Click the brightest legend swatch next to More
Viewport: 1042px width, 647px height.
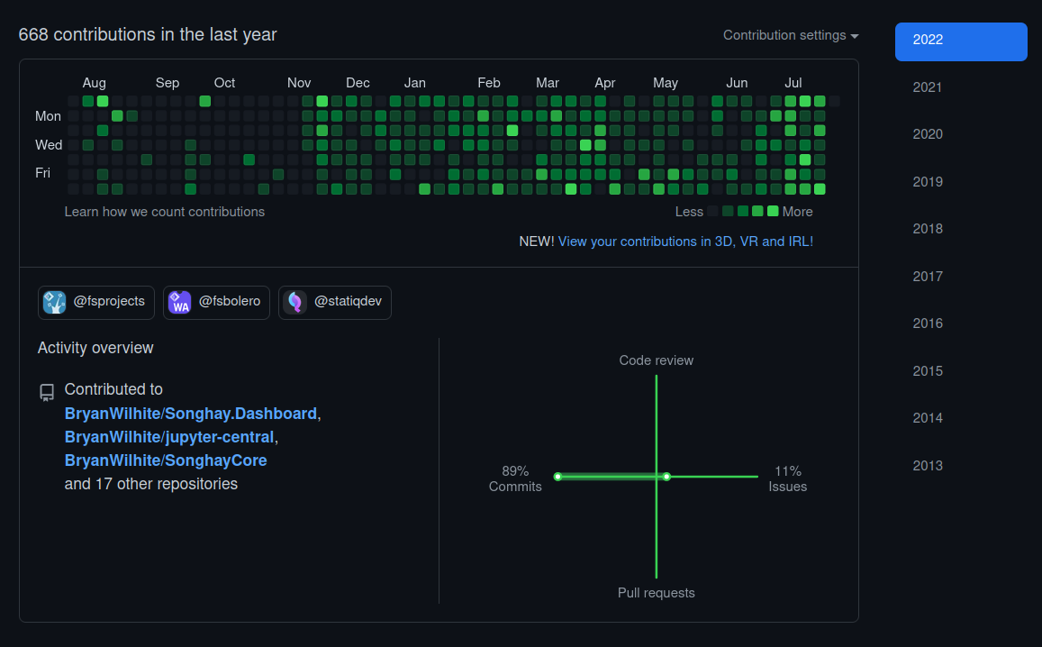click(x=772, y=211)
